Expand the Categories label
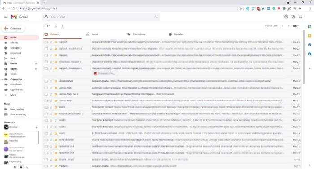Viewport: 314px width, 169px height. [x=2, y=79]
